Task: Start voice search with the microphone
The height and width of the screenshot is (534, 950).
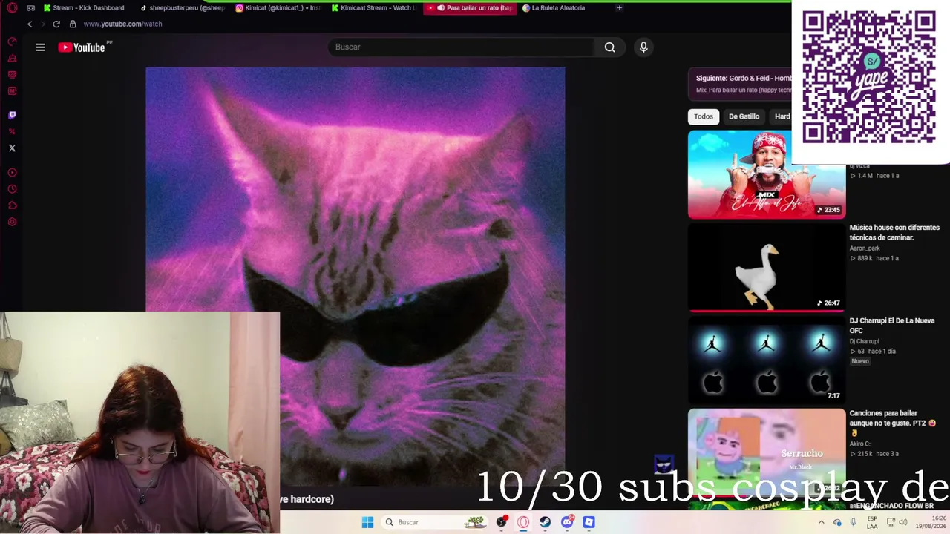Action: tap(643, 47)
